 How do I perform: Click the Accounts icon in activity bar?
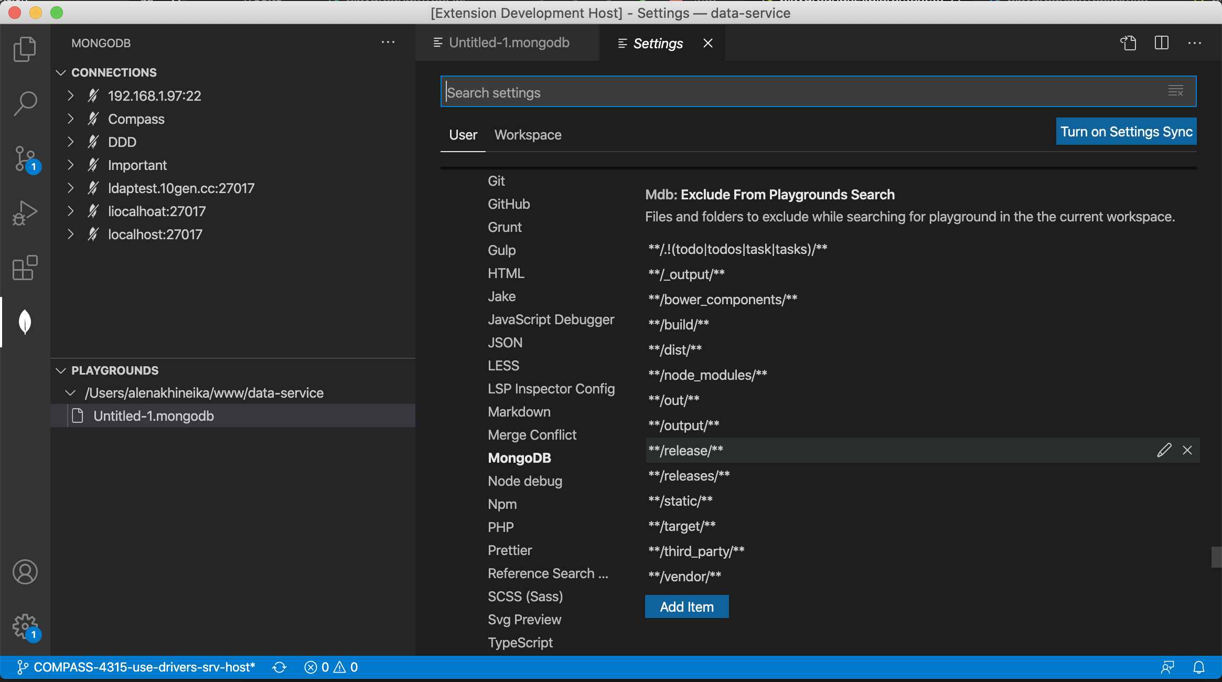tap(25, 572)
